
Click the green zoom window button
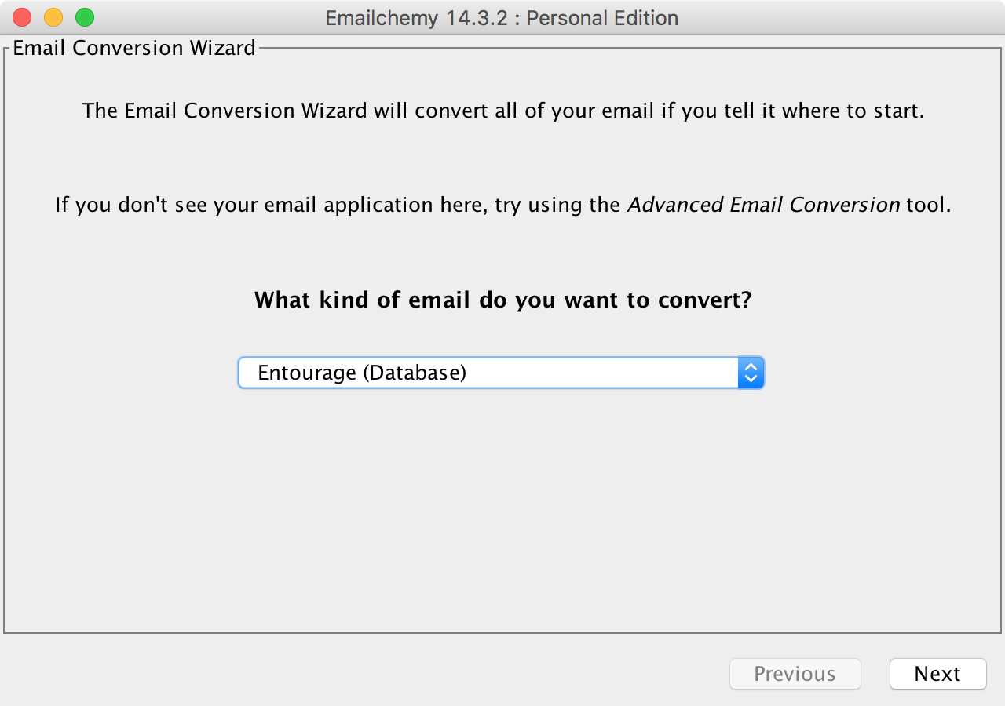(85, 17)
